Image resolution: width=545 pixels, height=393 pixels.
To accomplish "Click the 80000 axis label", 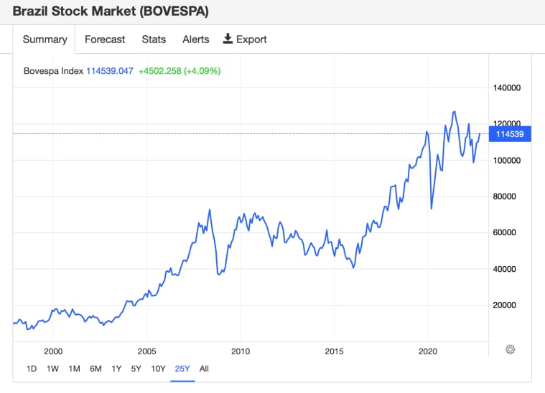I will (504, 196).
